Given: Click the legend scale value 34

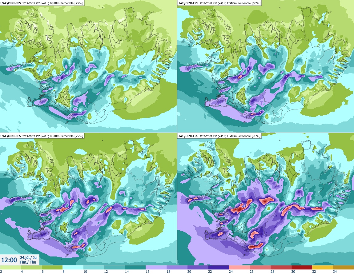Looking at the screenshot, I should 335,272.
